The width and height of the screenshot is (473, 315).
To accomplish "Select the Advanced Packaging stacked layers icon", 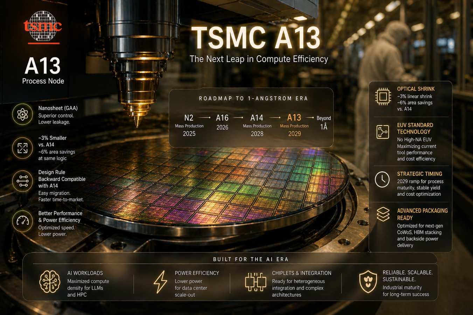I will [x=383, y=214].
